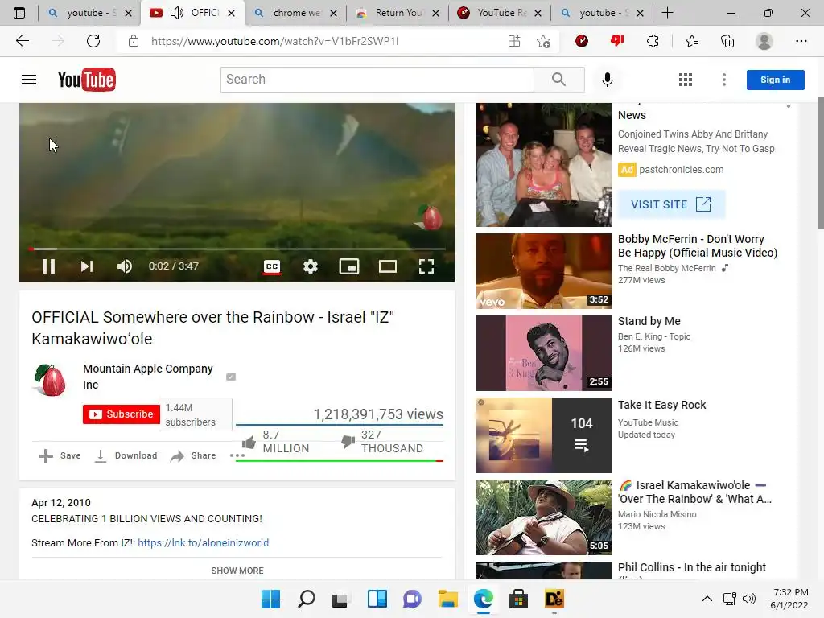
Task: Click the Sign in button
Action: coord(775,80)
